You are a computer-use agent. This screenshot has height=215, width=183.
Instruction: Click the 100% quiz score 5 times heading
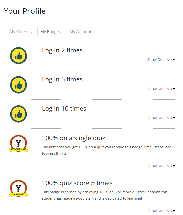tap(77, 183)
